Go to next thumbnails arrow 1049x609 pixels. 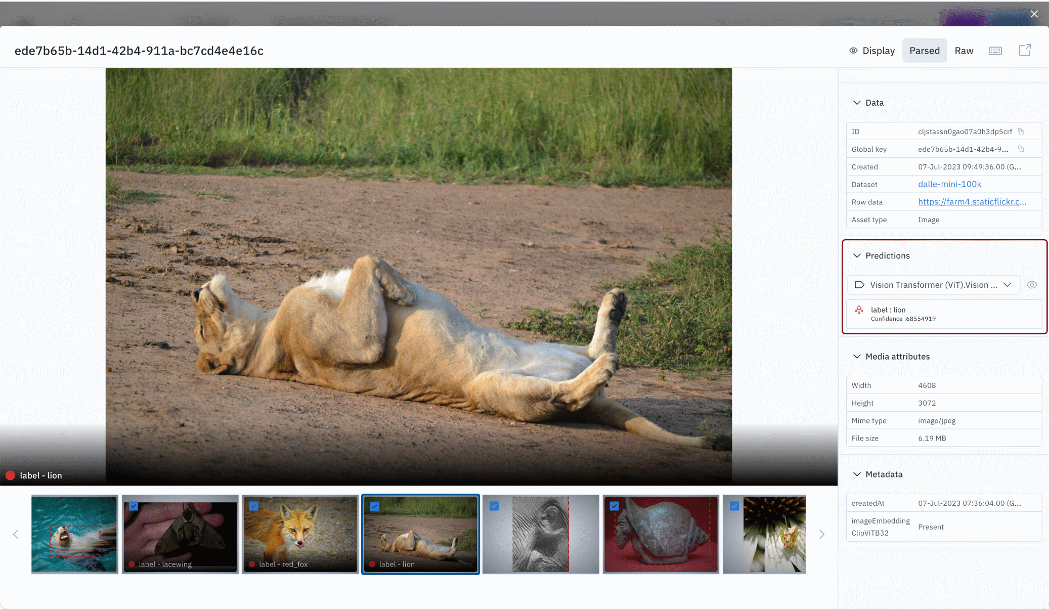pyautogui.click(x=822, y=534)
